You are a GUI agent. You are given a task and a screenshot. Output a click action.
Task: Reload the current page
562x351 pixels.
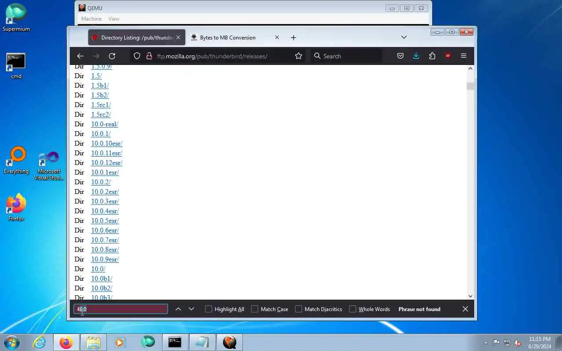click(112, 56)
